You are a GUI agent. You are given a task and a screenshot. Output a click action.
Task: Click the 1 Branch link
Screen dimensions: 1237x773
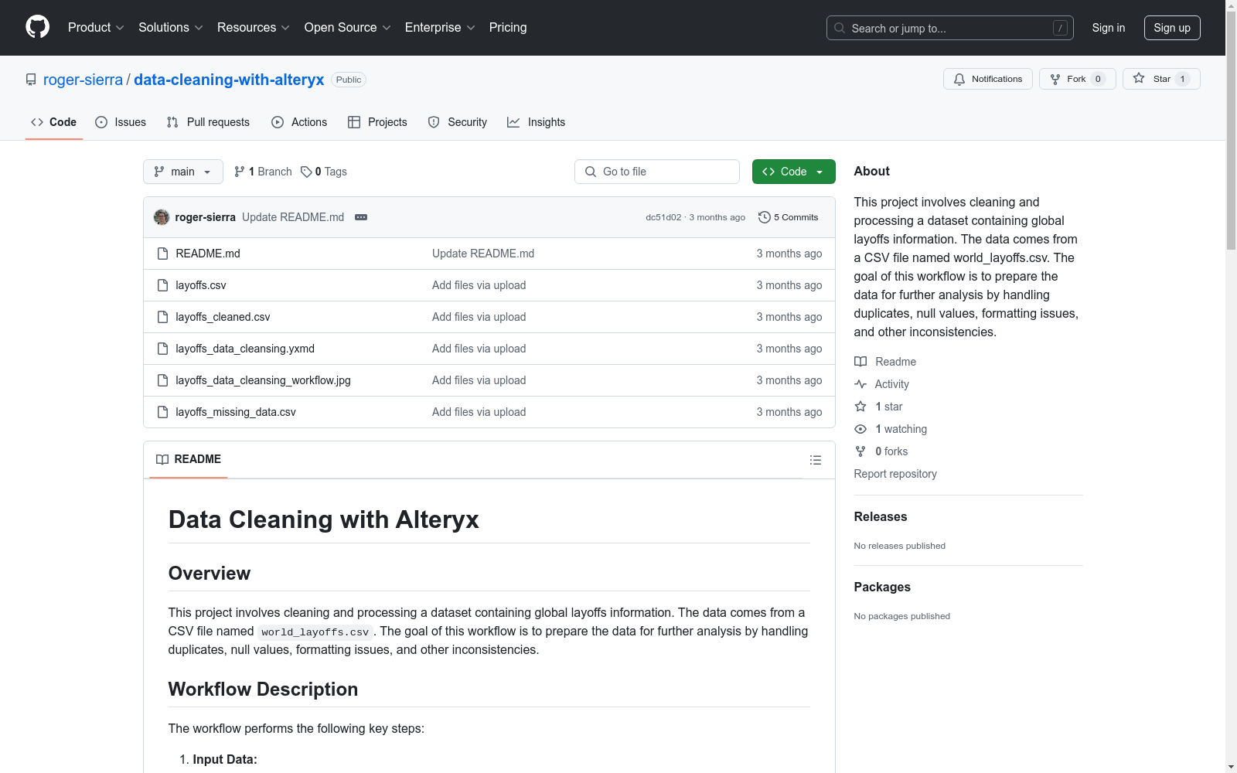pyautogui.click(x=263, y=172)
